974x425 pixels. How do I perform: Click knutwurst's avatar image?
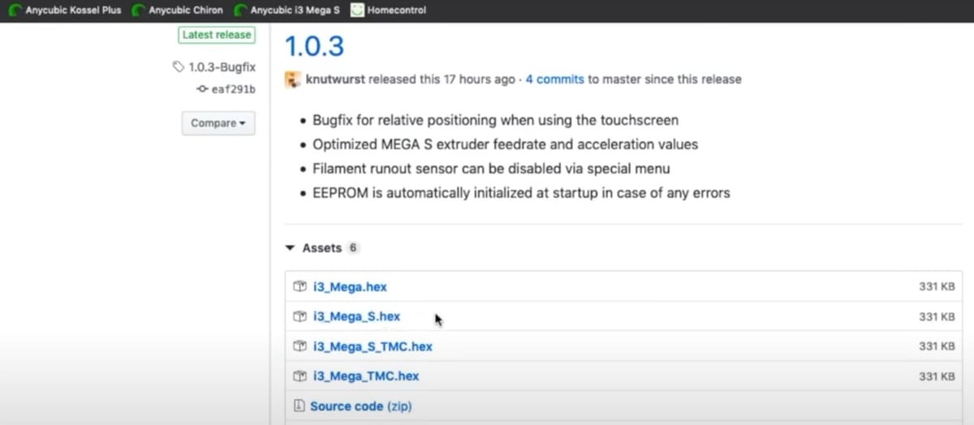point(293,79)
